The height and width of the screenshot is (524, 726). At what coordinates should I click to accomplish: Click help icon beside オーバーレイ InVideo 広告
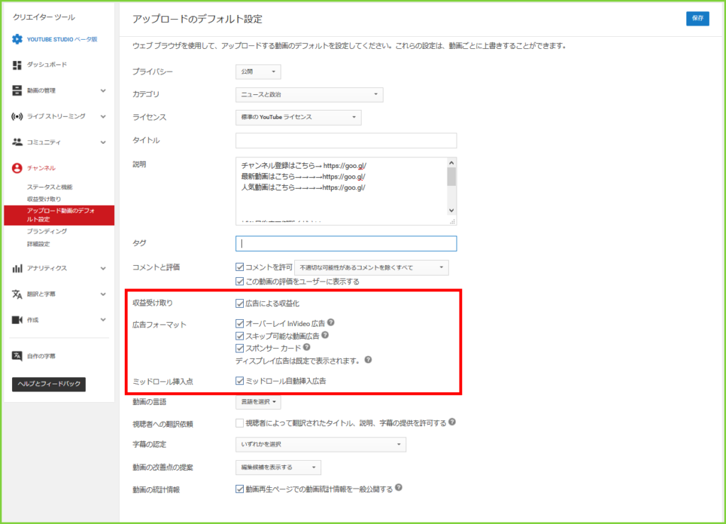click(x=331, y=322)
